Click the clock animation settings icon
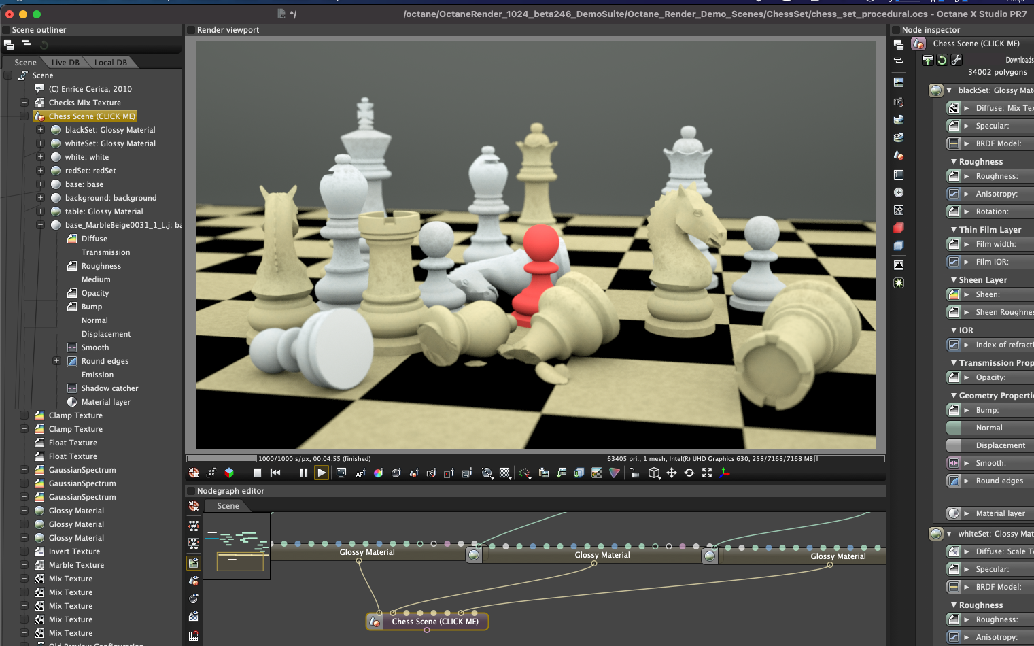1034x646 pixels. point(899,192)
